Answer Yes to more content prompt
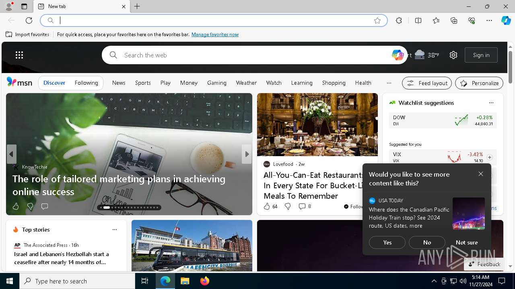The width and height of the screenshot is (515, 289). click(x=387, y=242)
